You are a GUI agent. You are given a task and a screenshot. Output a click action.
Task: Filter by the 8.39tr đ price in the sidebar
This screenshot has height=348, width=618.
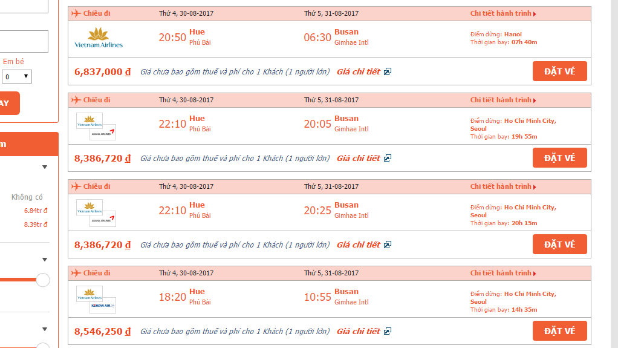(x=36, y=225)
